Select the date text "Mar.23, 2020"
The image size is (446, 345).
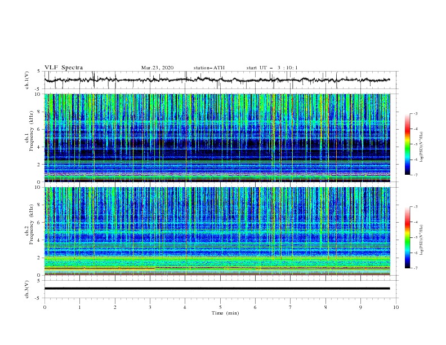[157, 68]
